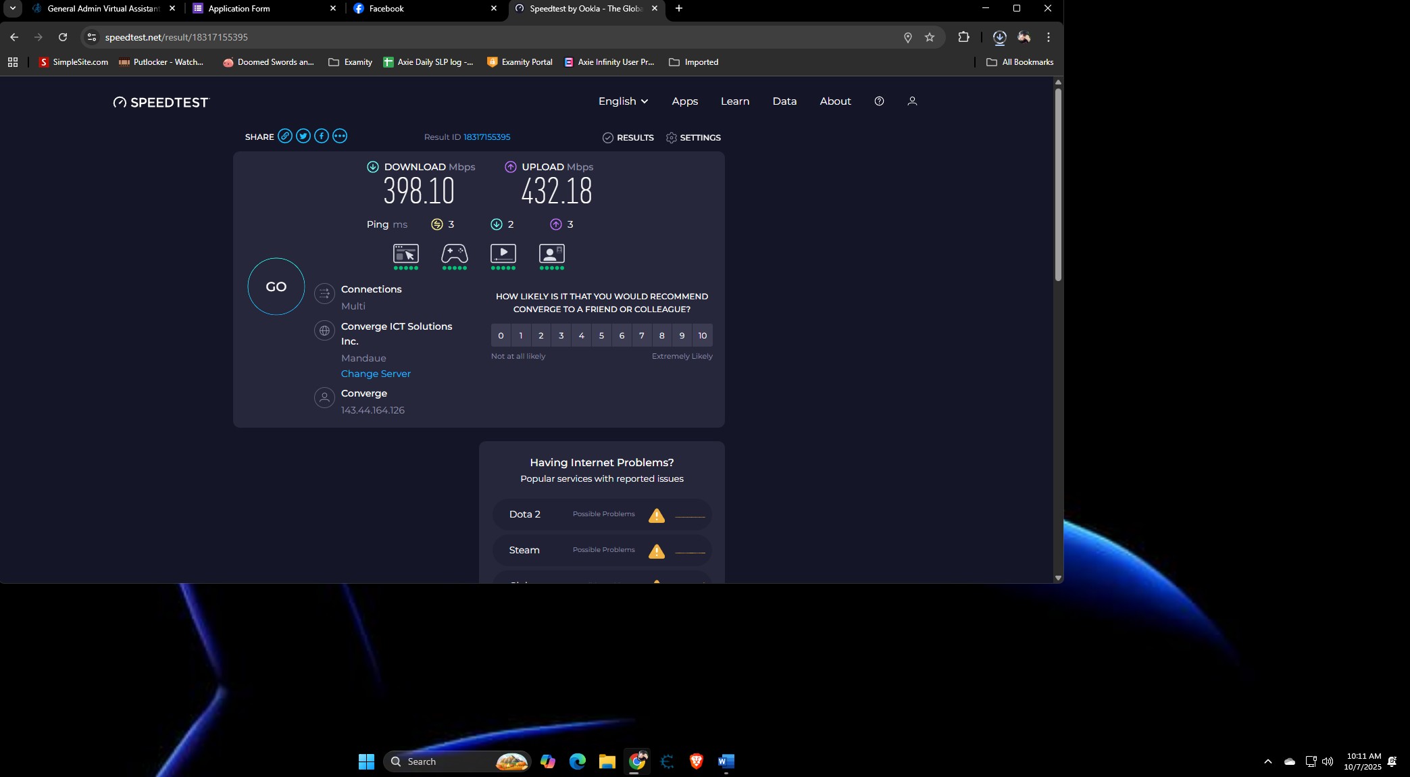Click the video chat quality icon
The image size is (1410, 777).
point(552,254)
